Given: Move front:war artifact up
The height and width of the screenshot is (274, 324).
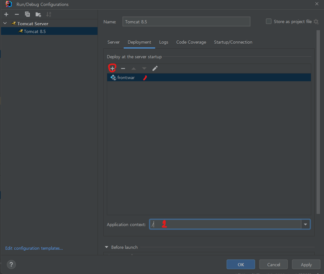Looking at the screenshot, I should pos(134,68).
